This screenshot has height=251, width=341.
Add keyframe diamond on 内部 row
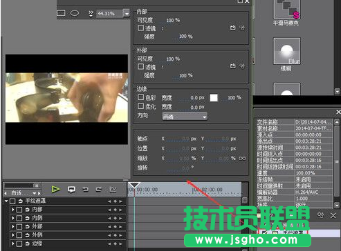(115, 210)
